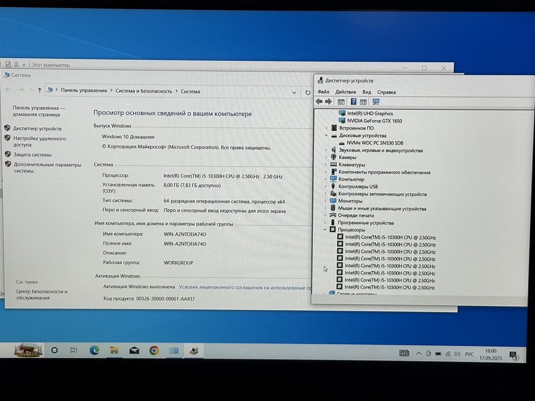Image resolution: width=535 pixels, height=401 pixels.
Task: Expand Мыши и иные указывающие устройства node
Action: click(325, 209)
